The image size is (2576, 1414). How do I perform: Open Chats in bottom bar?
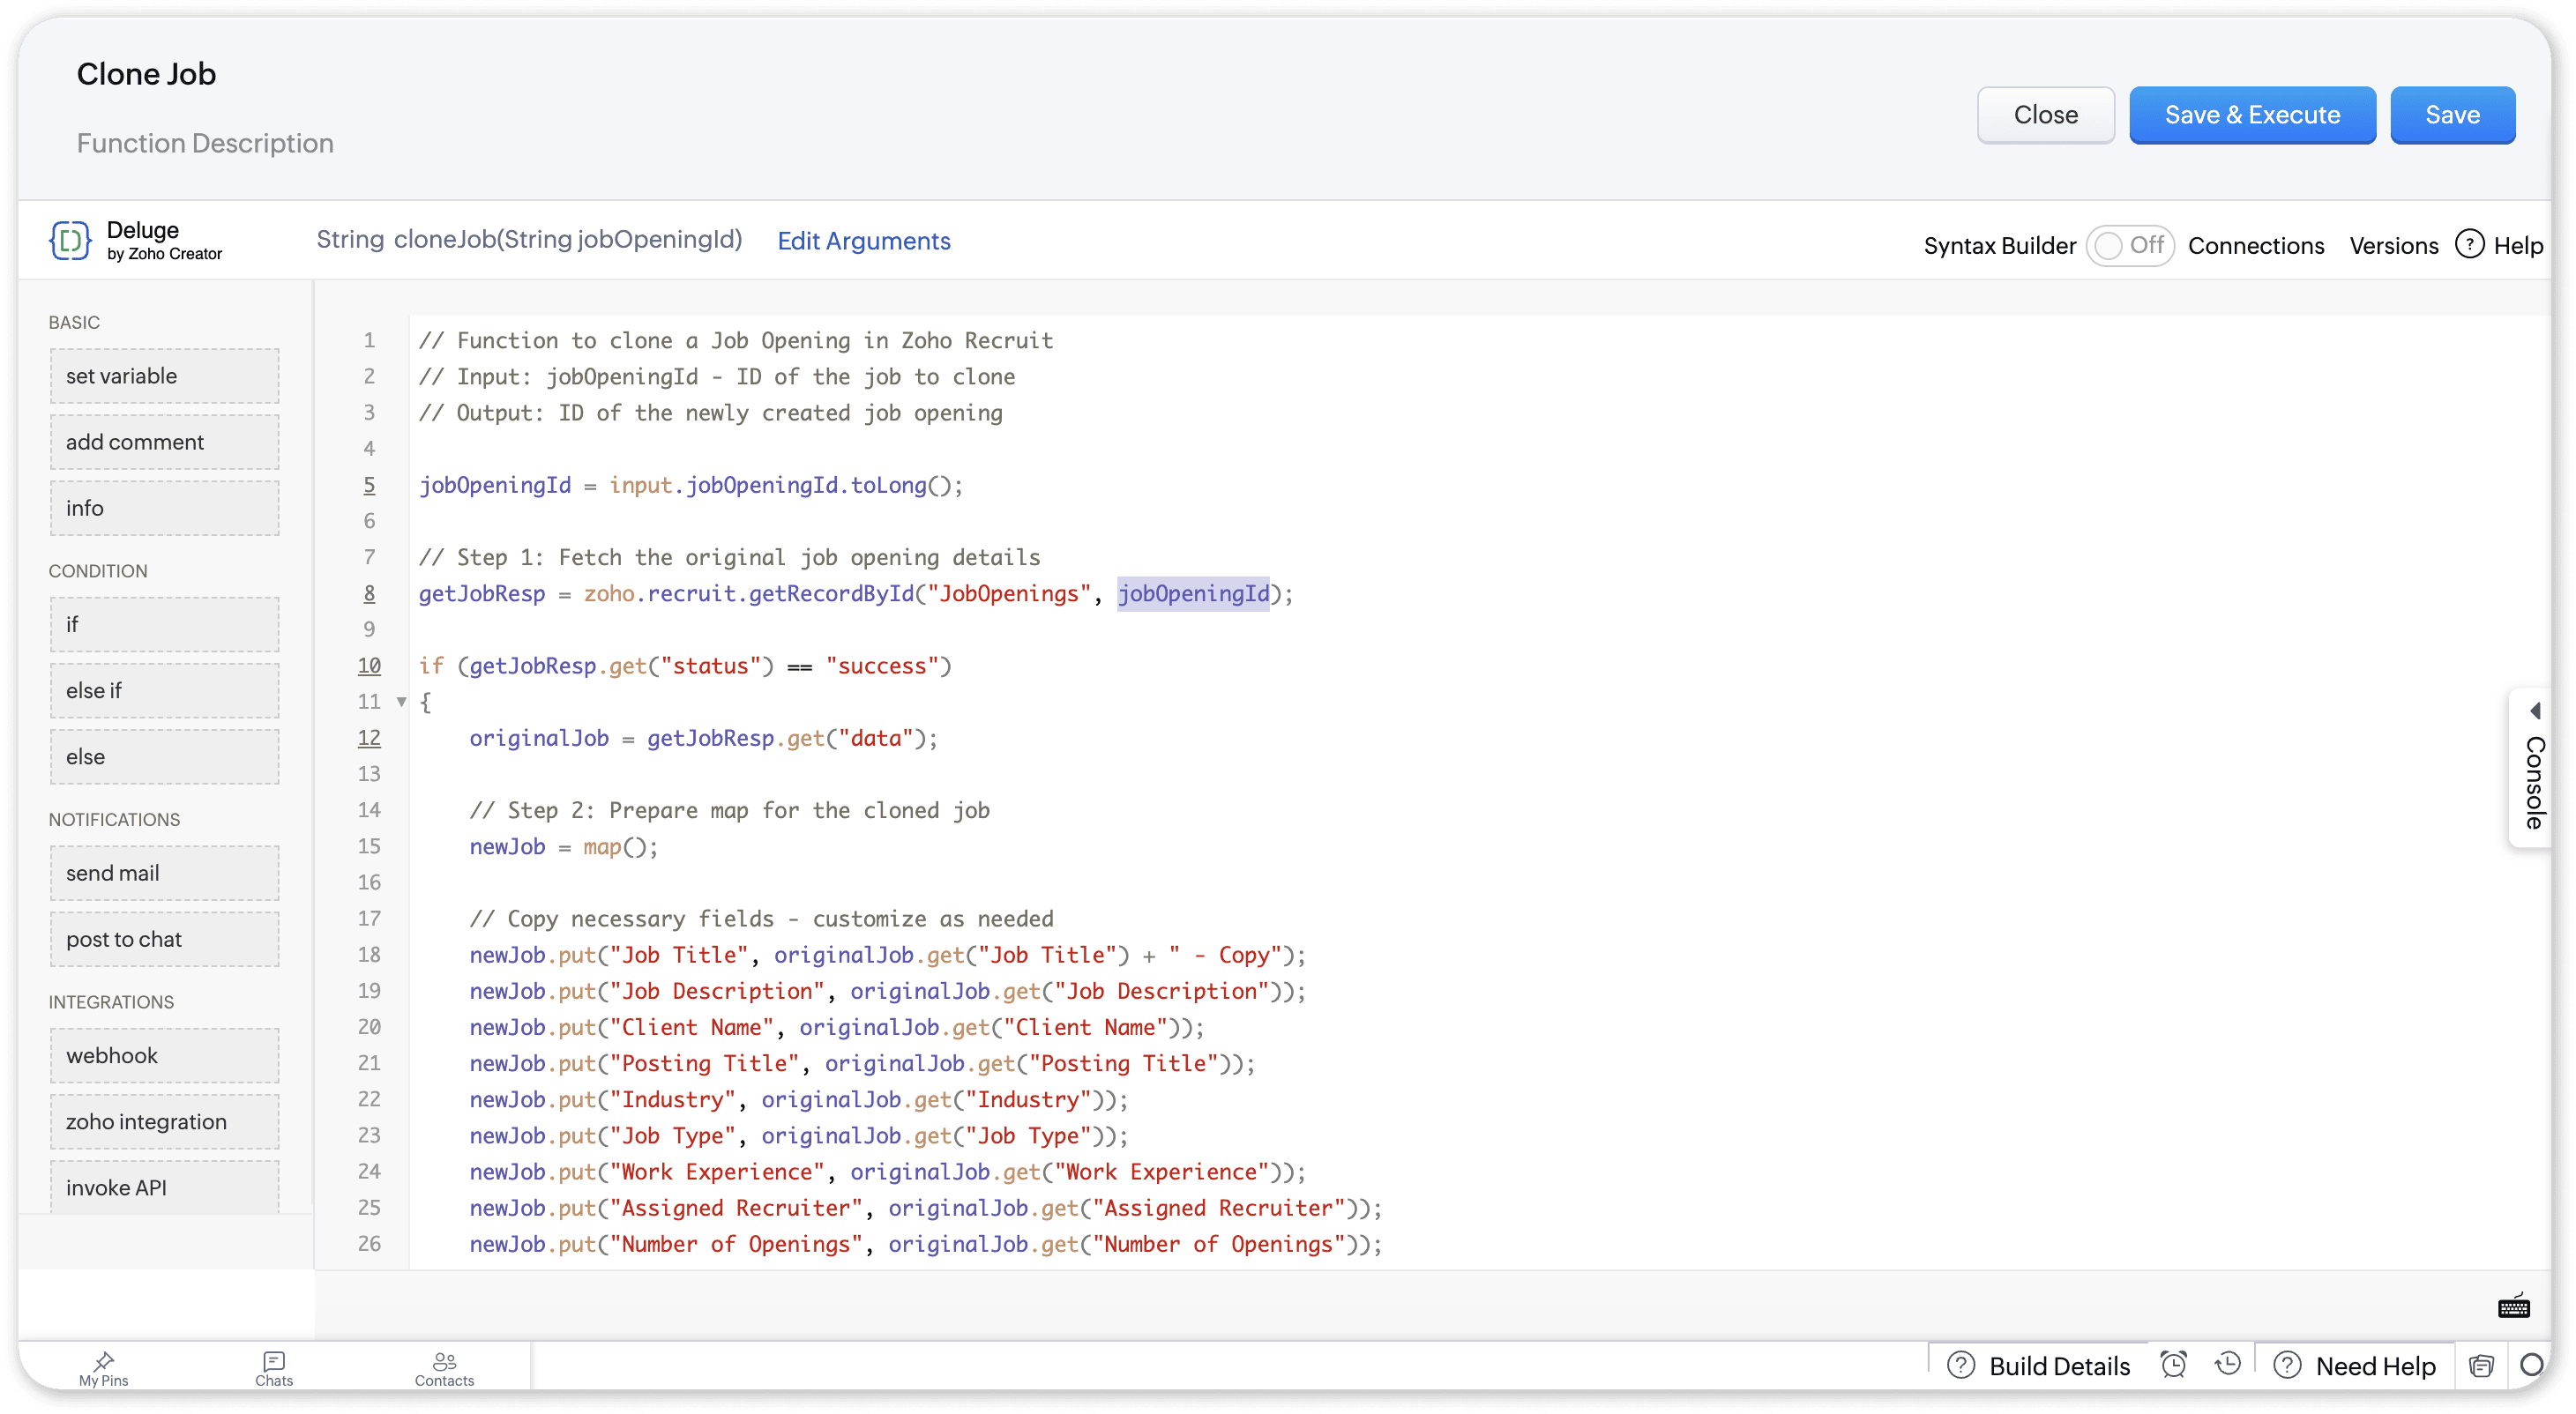pyautogui.click(x=274, y=1368)
